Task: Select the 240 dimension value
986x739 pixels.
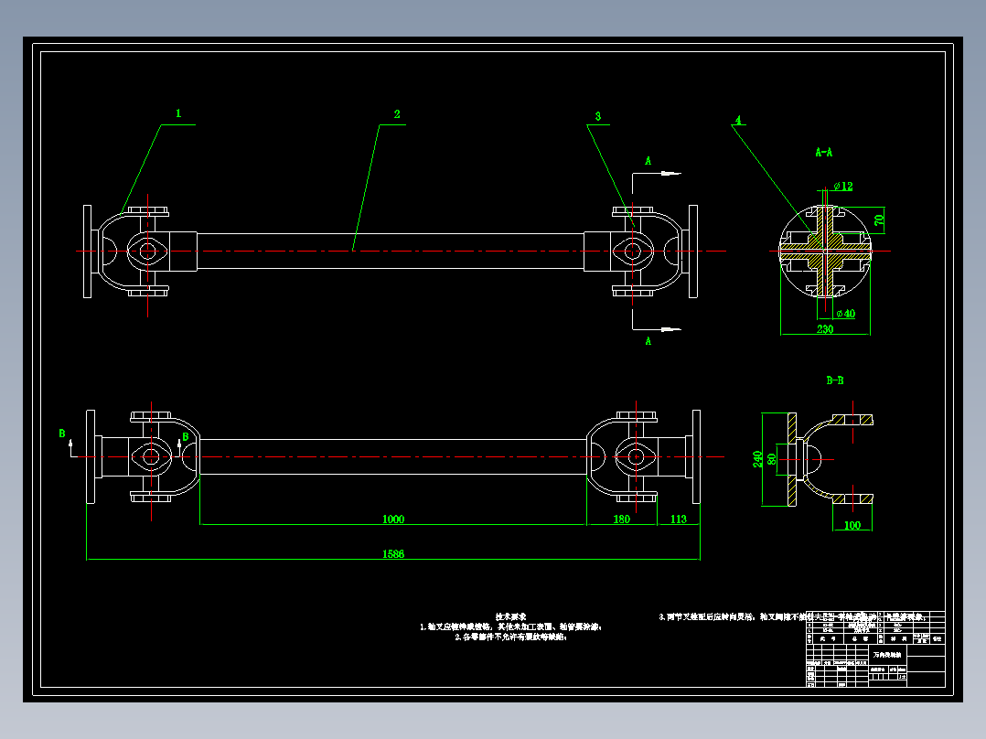Action: click(x=757, y=459)
